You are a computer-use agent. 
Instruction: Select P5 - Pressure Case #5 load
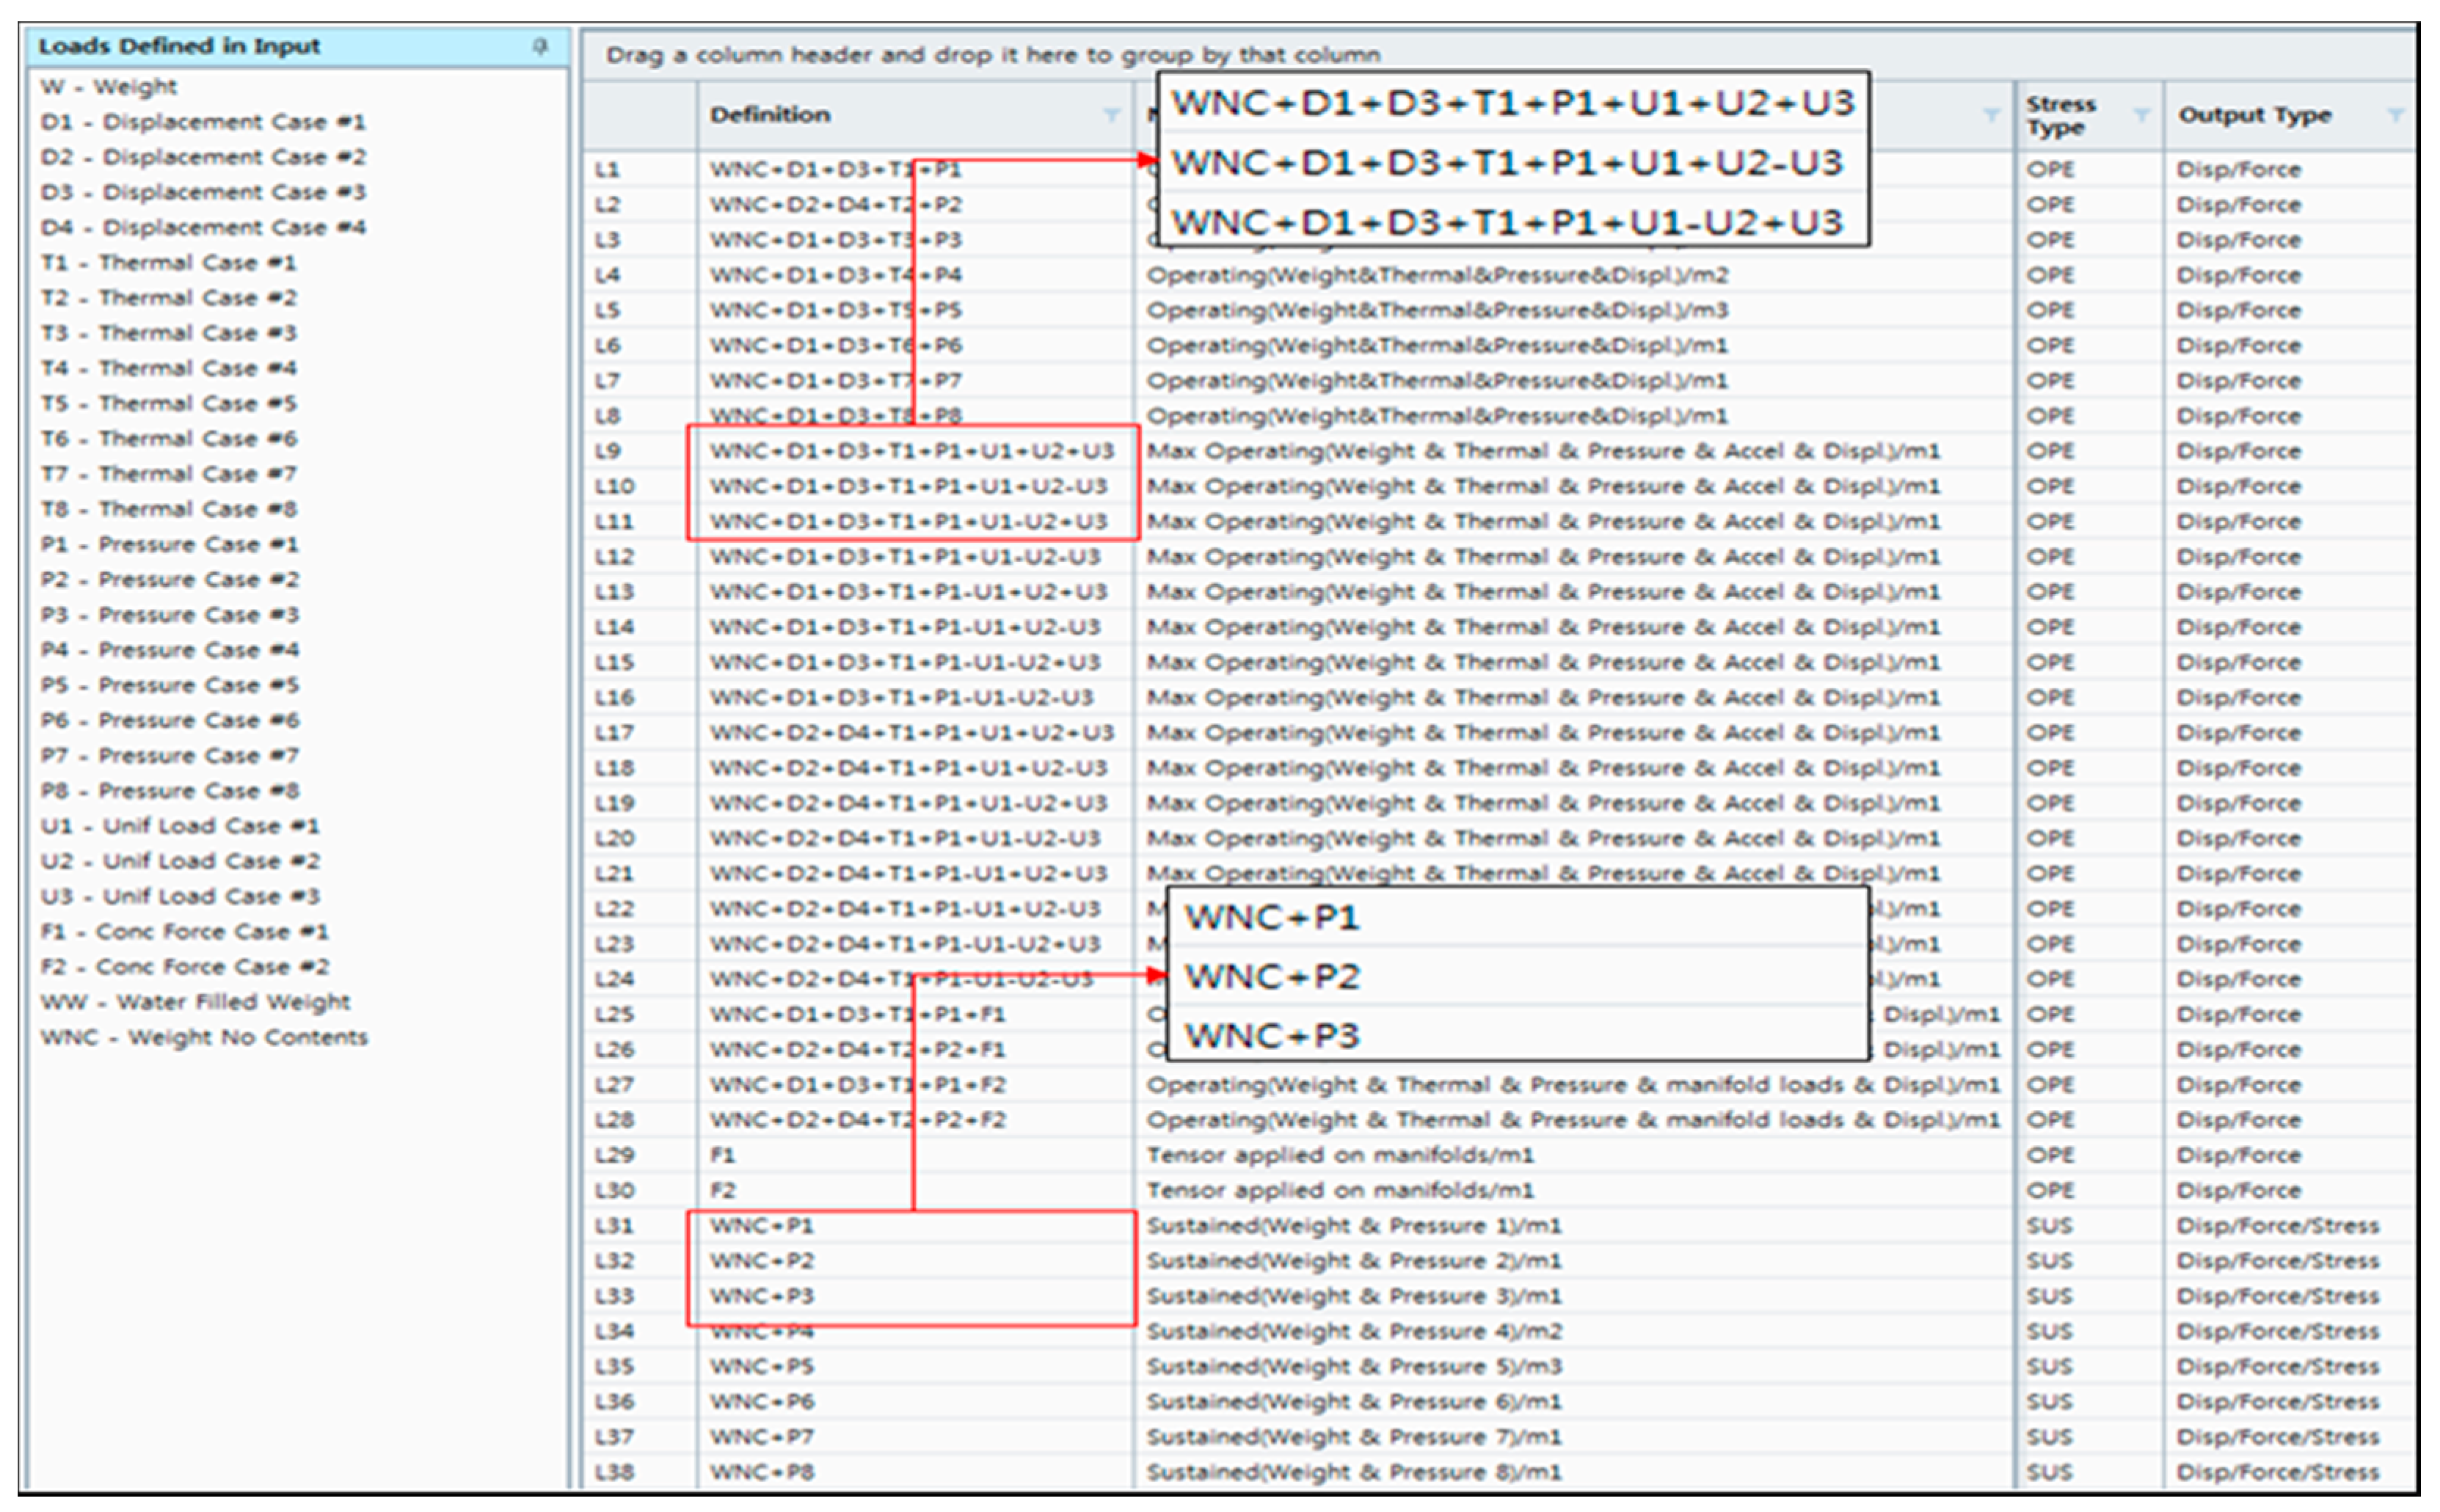click(x=169, y=685)
